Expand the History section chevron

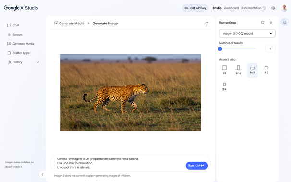(38, 62)
